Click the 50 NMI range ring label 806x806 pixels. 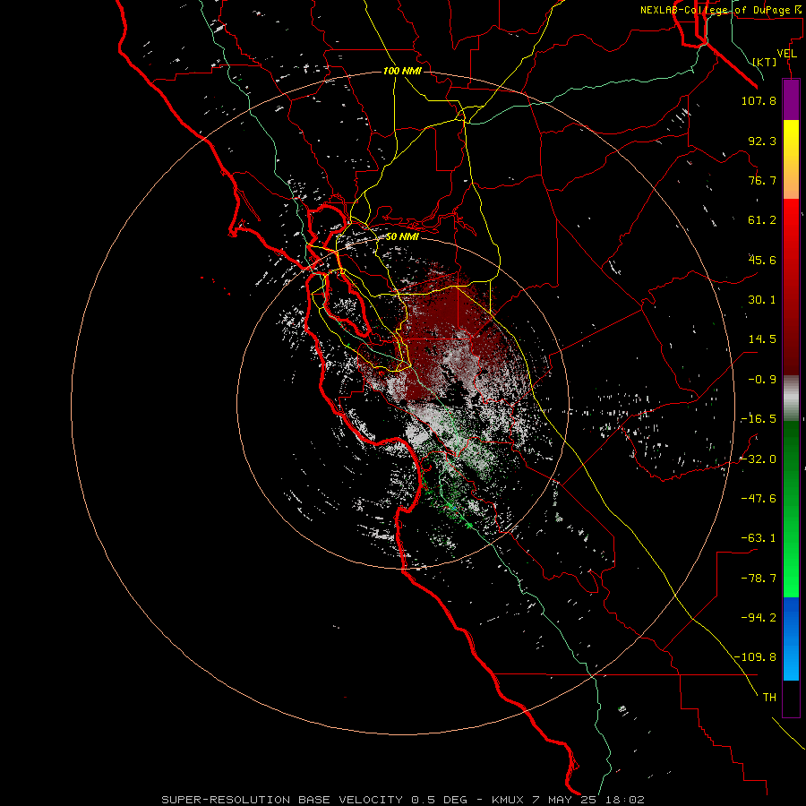pyautogui.click(x=402, y=237)
